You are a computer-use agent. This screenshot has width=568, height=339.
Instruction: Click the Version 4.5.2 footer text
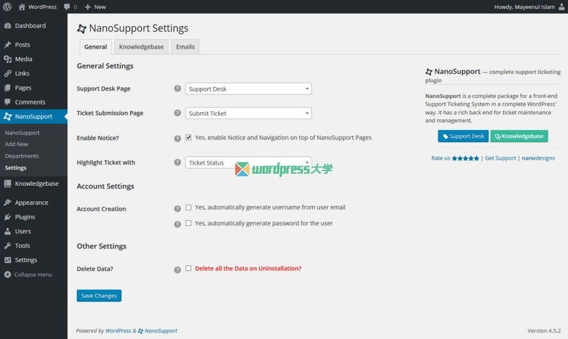(544, 331)
